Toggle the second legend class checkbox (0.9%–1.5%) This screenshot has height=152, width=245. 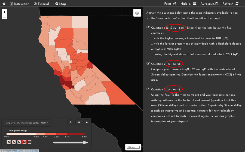click(14, 142)
